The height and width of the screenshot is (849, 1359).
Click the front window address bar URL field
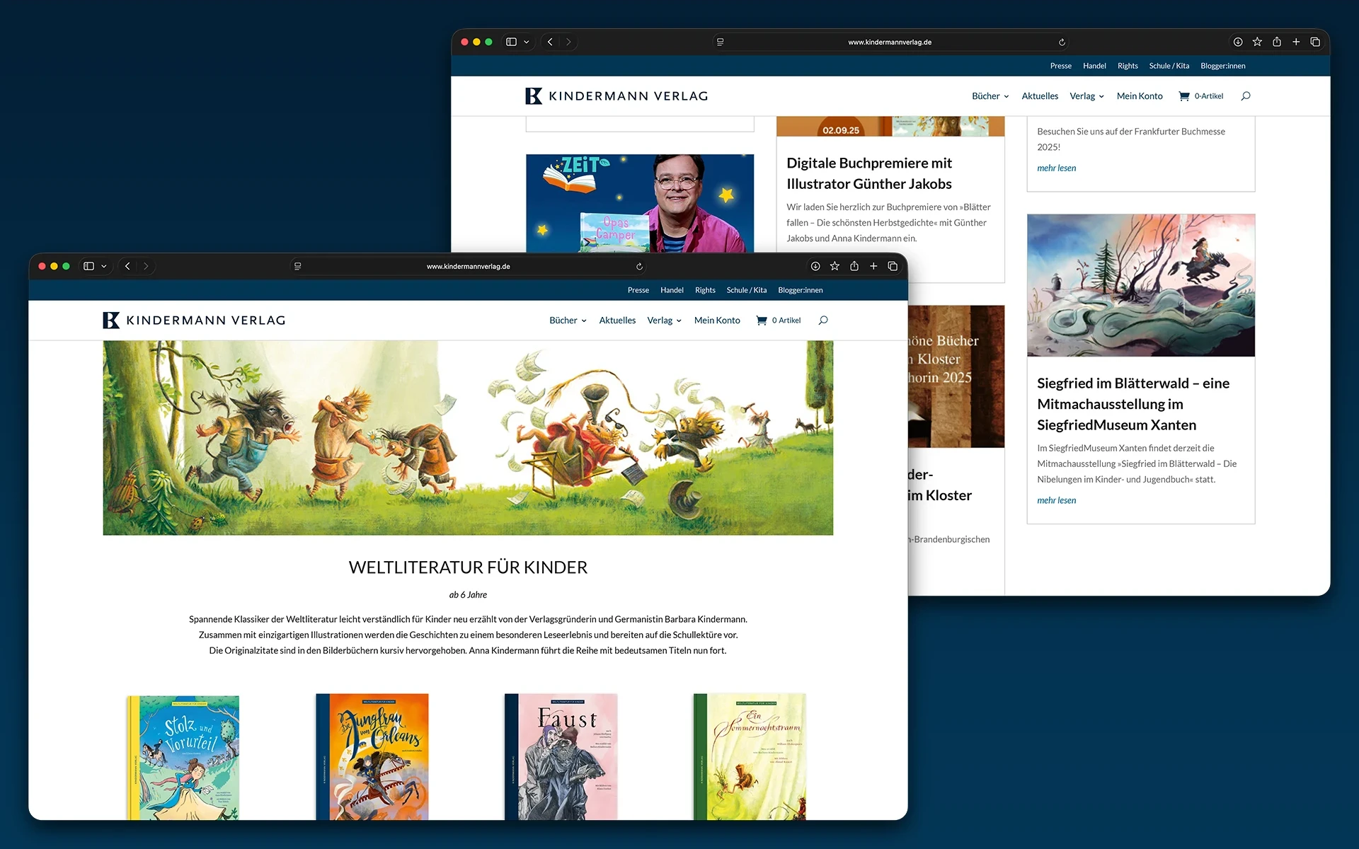[468, 267]
